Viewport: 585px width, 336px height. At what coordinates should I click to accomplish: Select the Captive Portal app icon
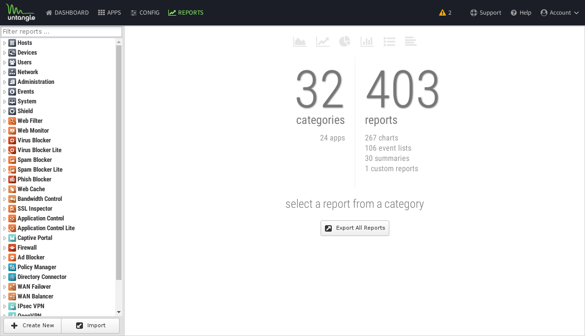click(12, 238)
